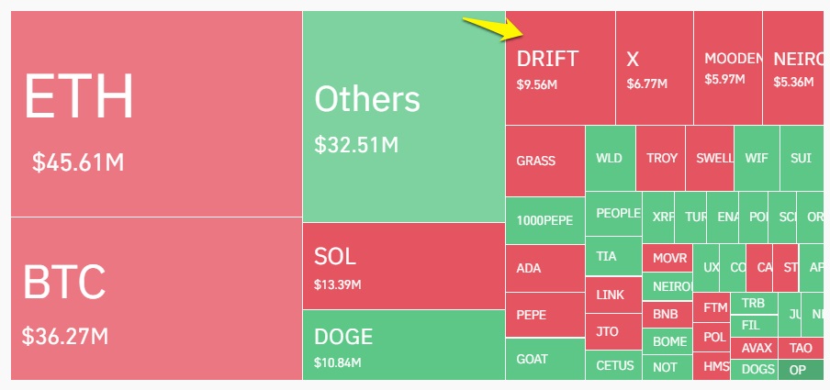Click the CETUS tile
Screen dimensions: 830x390
(x=613, y=365)
